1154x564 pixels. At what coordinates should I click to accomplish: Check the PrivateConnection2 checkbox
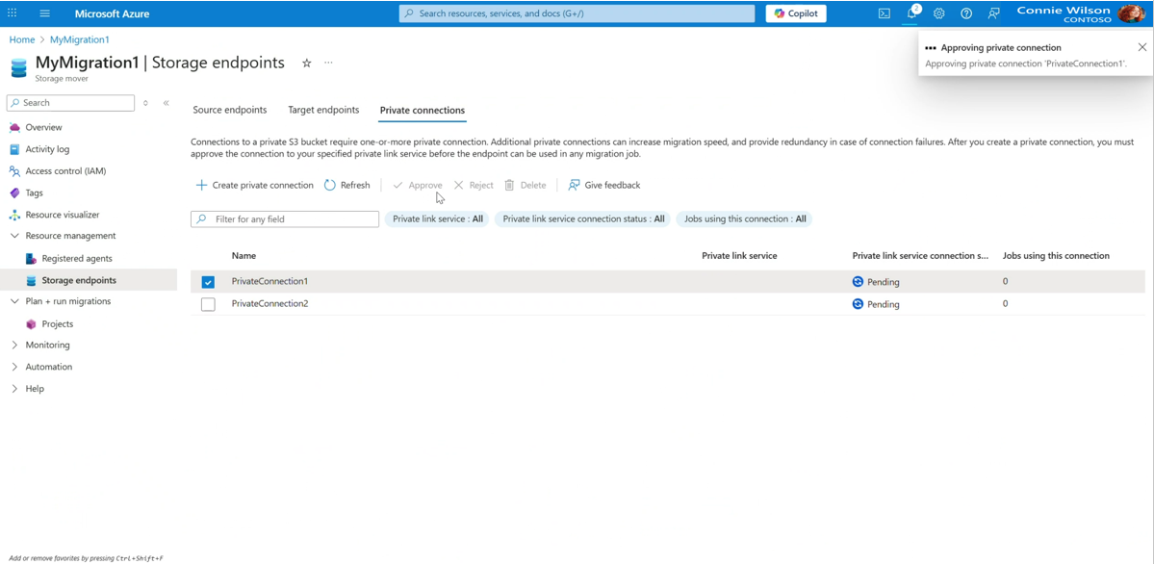pyautogui.click(x=208, y=304)
